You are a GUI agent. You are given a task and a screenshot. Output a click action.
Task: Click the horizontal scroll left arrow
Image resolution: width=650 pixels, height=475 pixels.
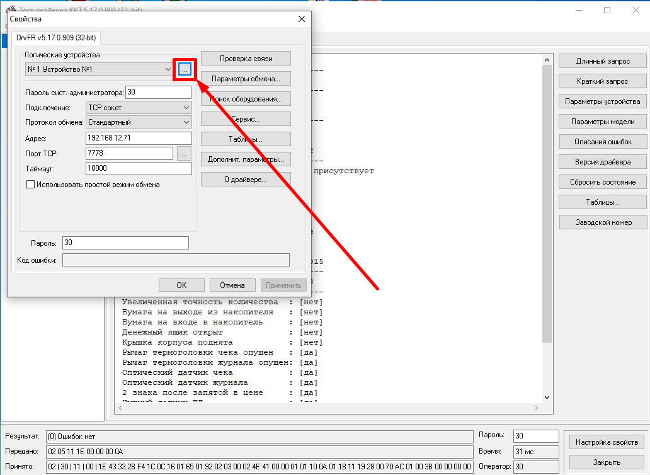click(121, 408)
